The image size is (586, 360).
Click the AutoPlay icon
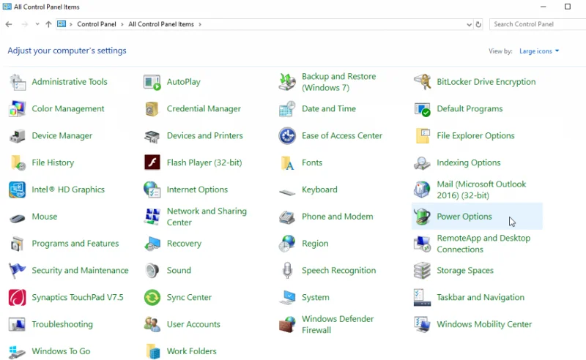tap(152, 82)
